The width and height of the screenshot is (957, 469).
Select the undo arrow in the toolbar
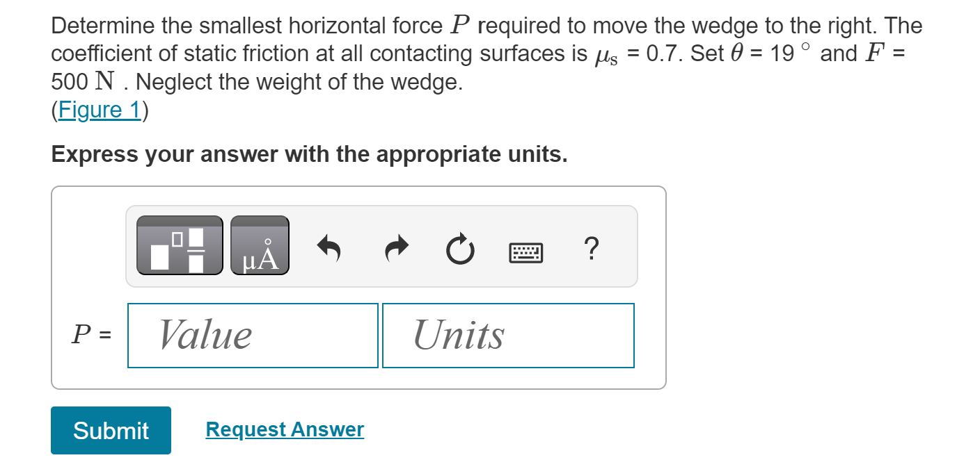tap(329, 250)
